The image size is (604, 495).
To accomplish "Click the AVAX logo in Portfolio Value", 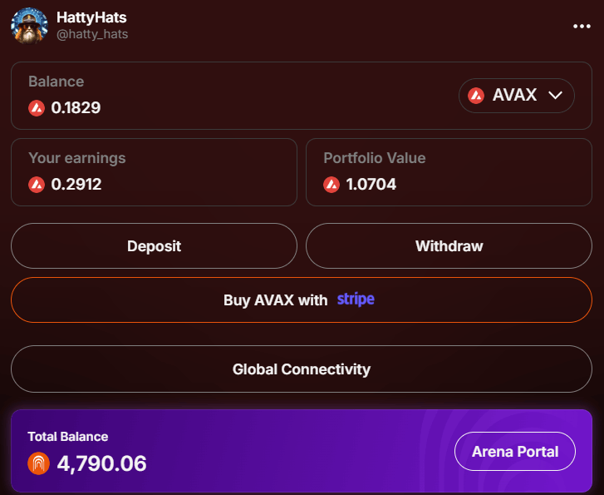I will point(331,185).
